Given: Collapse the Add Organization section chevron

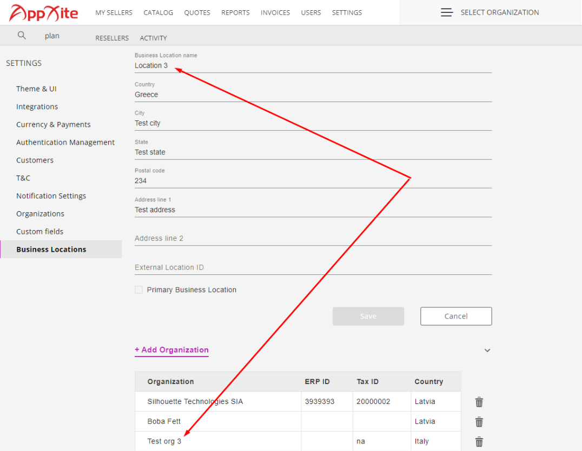Looking at the screenshot, I should (x=487, y=350).
